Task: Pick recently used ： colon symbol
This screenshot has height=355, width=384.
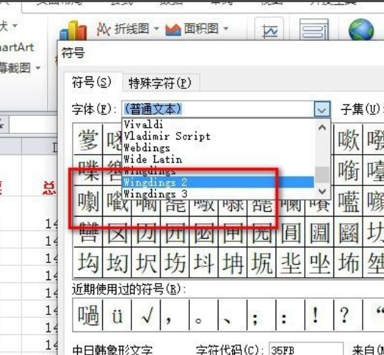Action: click(x=290, y=315)
